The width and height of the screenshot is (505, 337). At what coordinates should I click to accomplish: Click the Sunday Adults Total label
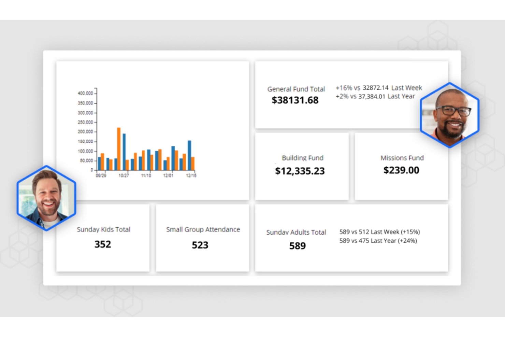tap(296, 232)
